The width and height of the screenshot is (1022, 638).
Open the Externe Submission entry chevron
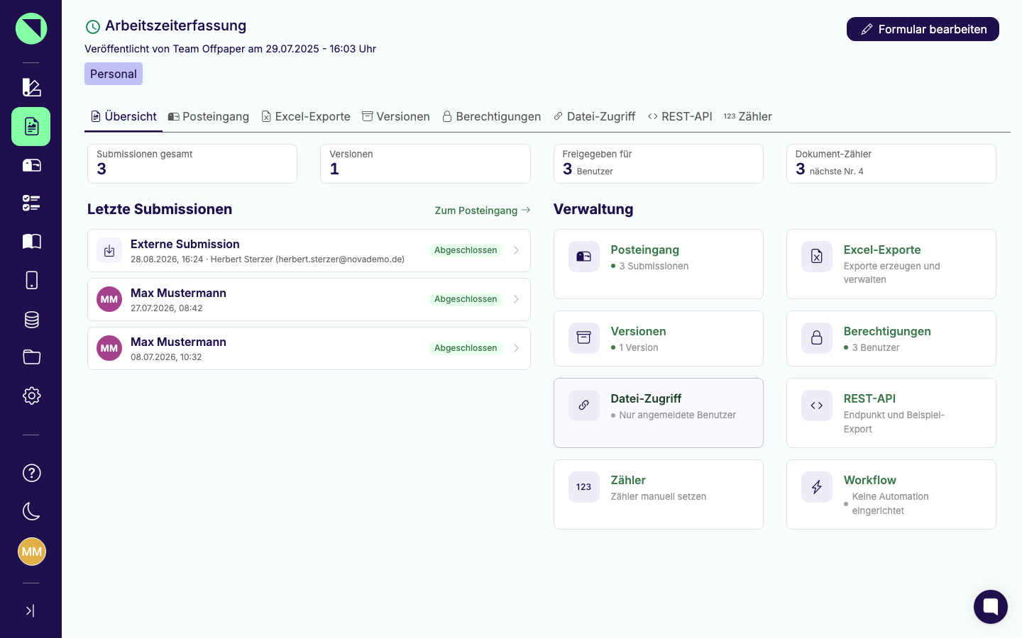[516, 250]
